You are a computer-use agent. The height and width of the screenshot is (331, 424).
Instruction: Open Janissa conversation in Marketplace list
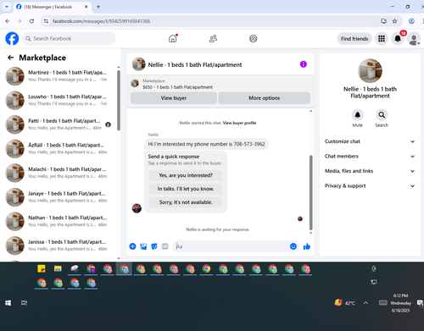(59, 245)
